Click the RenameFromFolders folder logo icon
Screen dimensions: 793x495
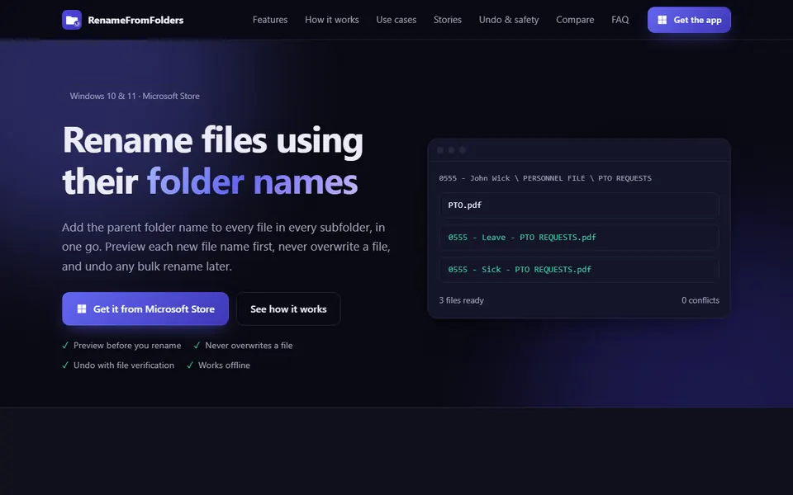(x=72, y=20)
